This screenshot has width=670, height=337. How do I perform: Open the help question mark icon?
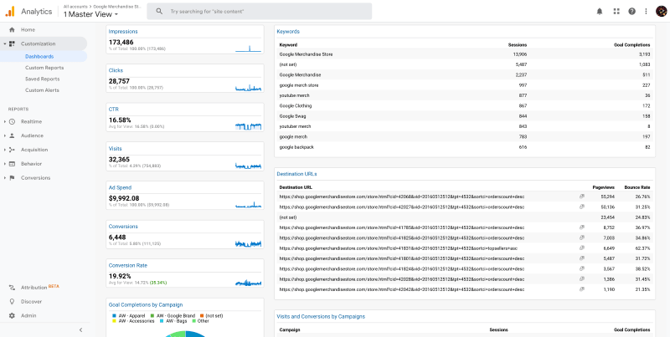[632, 12]
